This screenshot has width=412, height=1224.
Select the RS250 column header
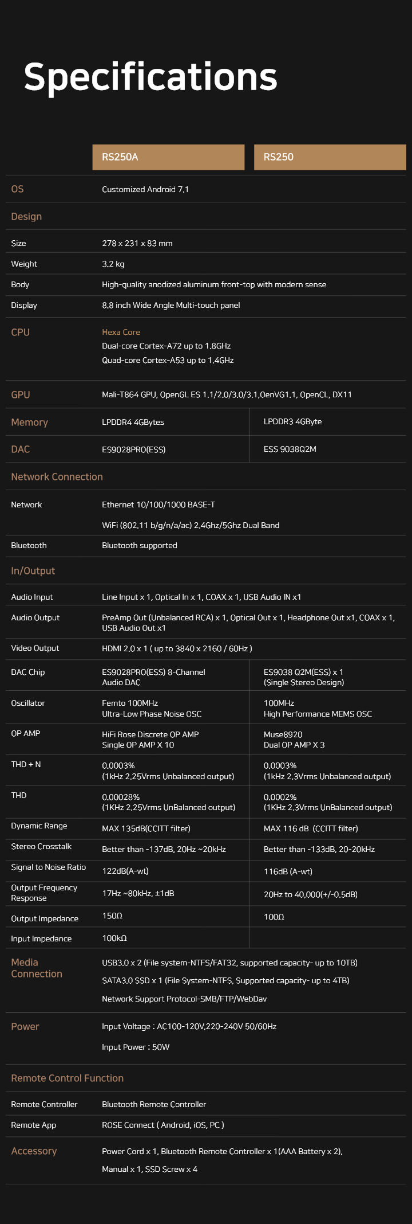pyautogui.click(x=330, y=157)
